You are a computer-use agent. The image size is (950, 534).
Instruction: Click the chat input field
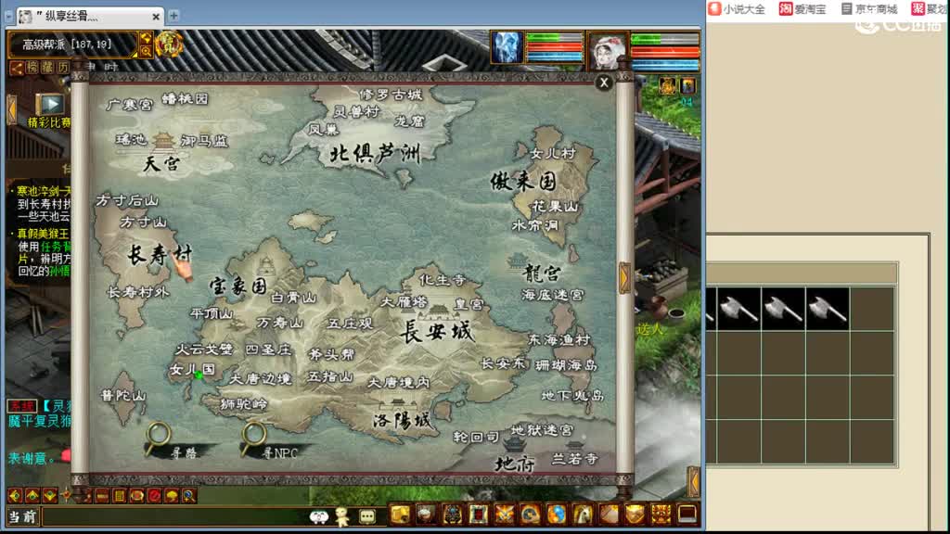tap(174, 516)
